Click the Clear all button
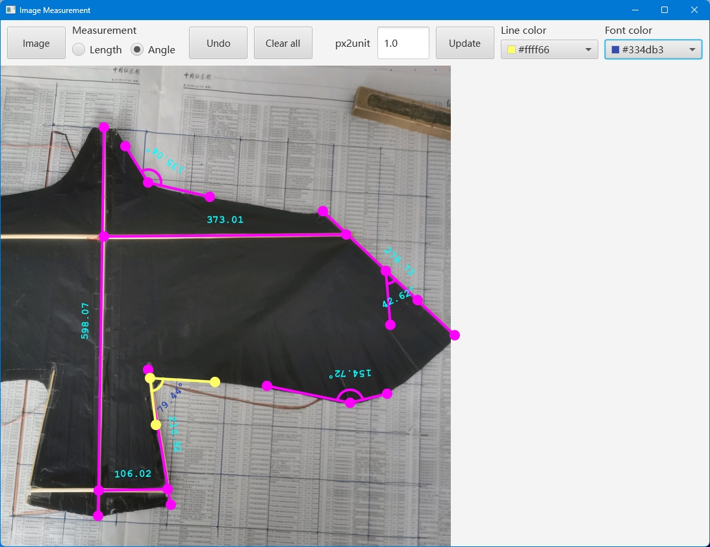 [283, 43]
